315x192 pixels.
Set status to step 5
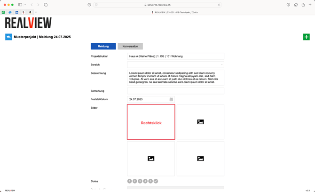click(x=150, y=181)
